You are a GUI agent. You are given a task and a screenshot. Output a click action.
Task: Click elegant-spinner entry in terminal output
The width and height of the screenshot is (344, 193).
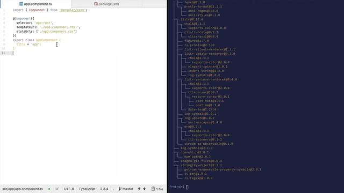click(207, 66)
